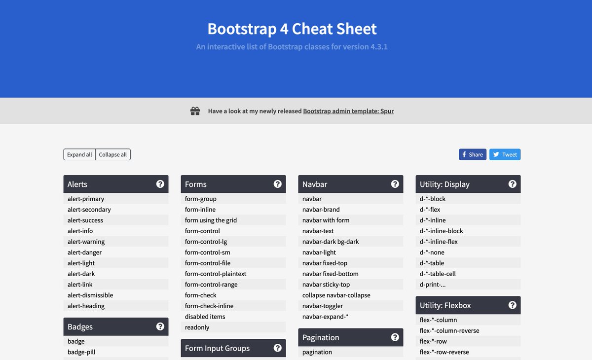
Task: Select d-*-none class
Action: point(468,252)
